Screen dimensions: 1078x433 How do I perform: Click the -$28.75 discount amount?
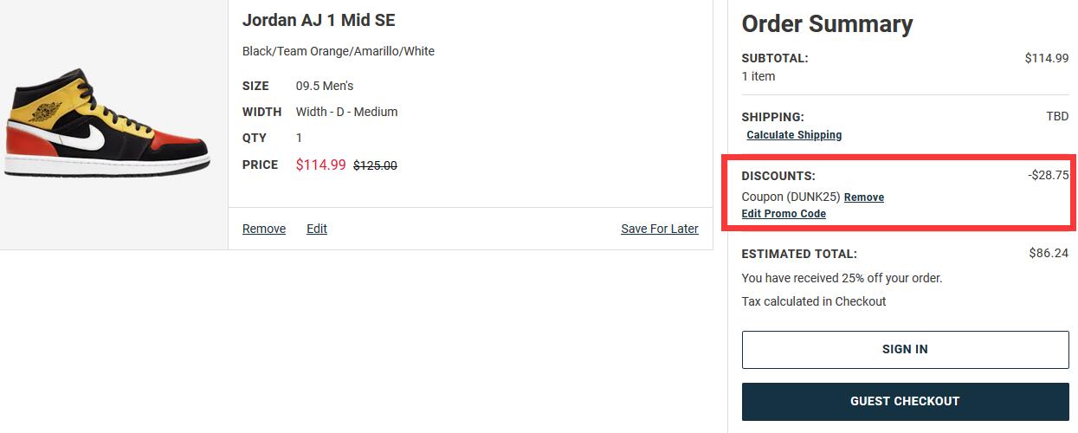[x=1048, y=175]
